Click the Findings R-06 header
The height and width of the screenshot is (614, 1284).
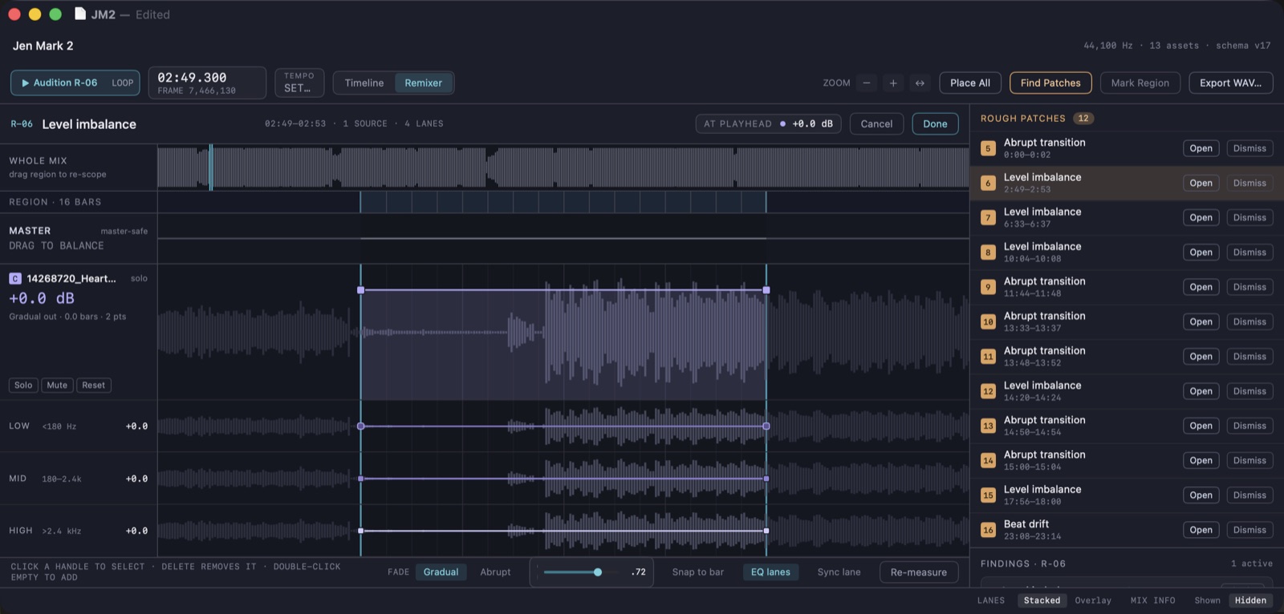(1022, 564)
